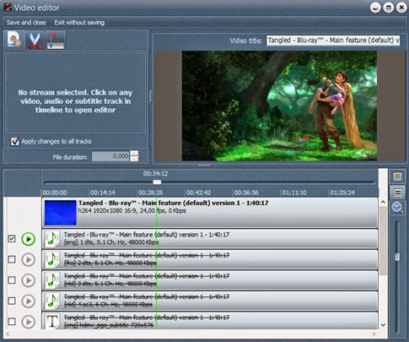Screen dimensions: 409x342
Task: Click the single-pane view icon right of timeline
Action: pyautogui.click(x=397, y=176)
